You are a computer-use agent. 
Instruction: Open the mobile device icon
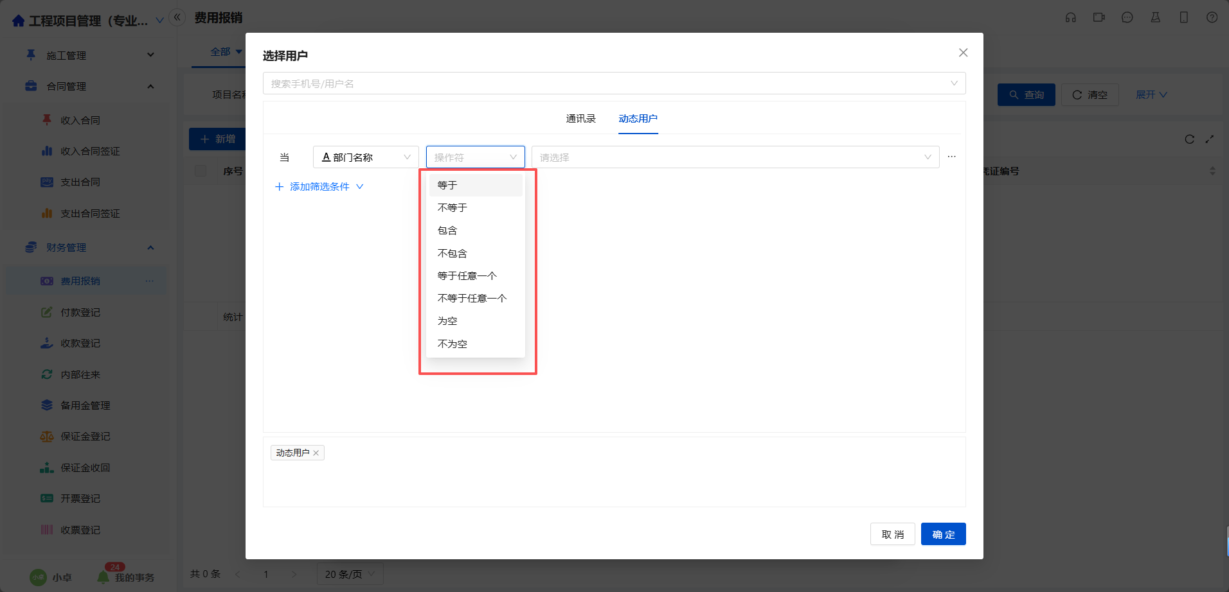(1183, 17)
